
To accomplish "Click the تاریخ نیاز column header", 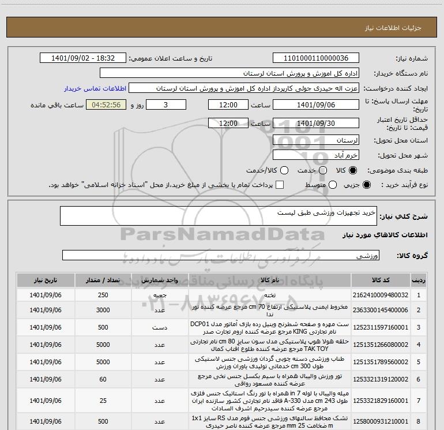I will coord(46,280).
